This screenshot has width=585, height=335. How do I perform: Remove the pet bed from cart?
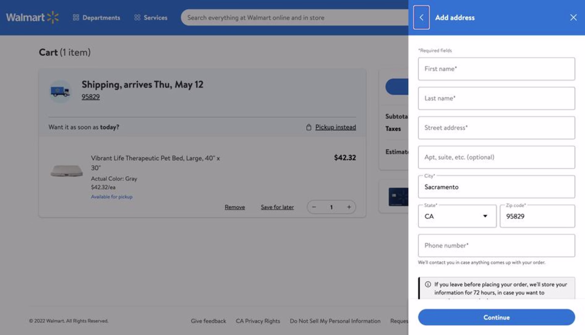235,207
